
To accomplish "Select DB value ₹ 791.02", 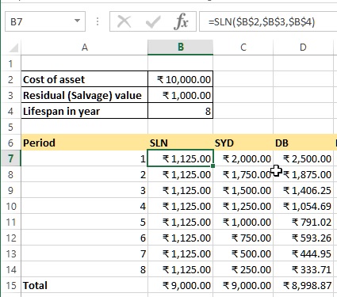I will click(303, 222).
